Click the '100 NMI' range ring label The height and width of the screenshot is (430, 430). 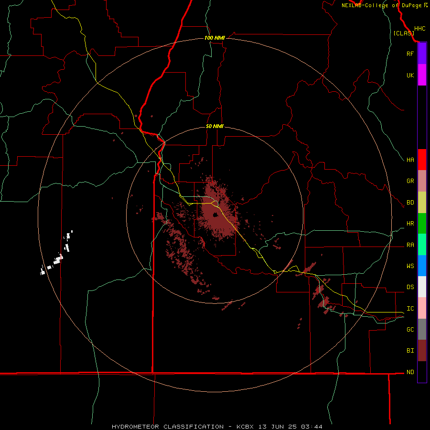point(215,38)
